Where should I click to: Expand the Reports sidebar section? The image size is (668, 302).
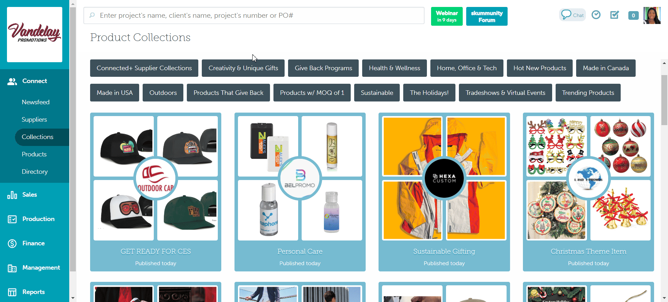(x=33, y=292)
